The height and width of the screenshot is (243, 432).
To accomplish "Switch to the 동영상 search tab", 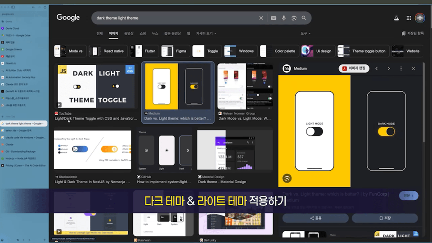I will click(129, 33).
